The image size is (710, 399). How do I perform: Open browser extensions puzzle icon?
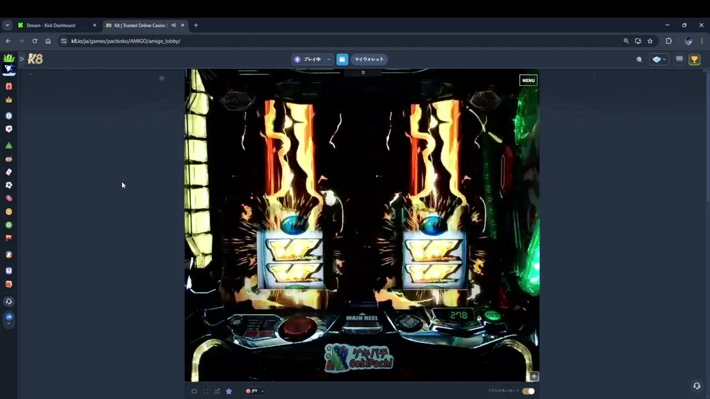coord(668,41)
